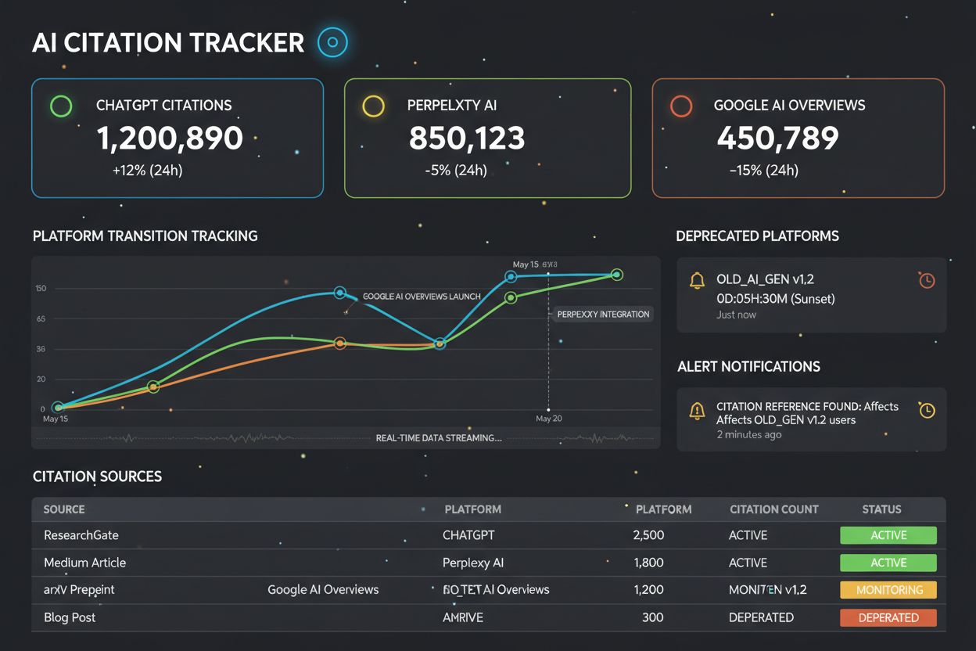This screenshot has height=651, width=976.
Task: Click the orange circle icon on GOOGLE AI OVERVIEWS card
Action: click(x=680, y=106)
